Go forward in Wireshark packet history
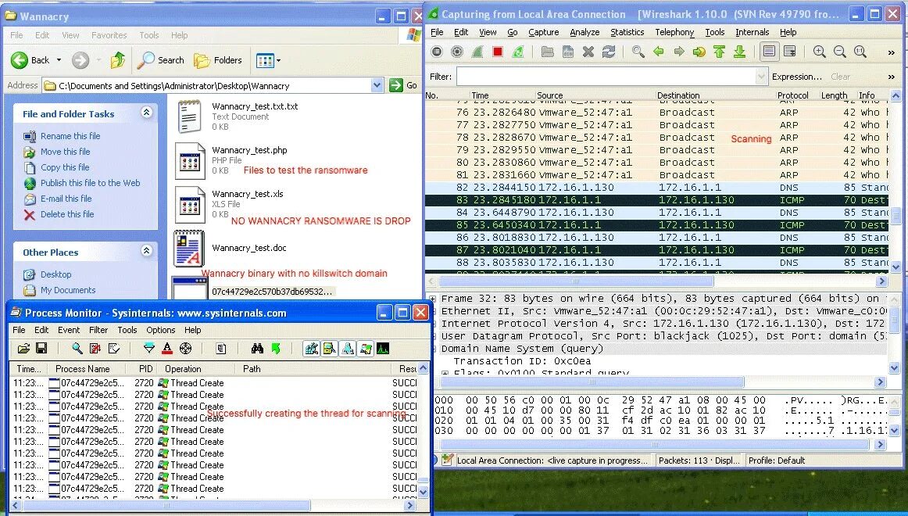The image size is (908, 516). point(679,52)
